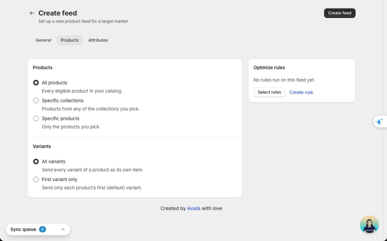Viewport: 387px width, 241px height.
Task: Click the text 'Every eligible product in your catalog.'
Action: click(x=82, y=91)
